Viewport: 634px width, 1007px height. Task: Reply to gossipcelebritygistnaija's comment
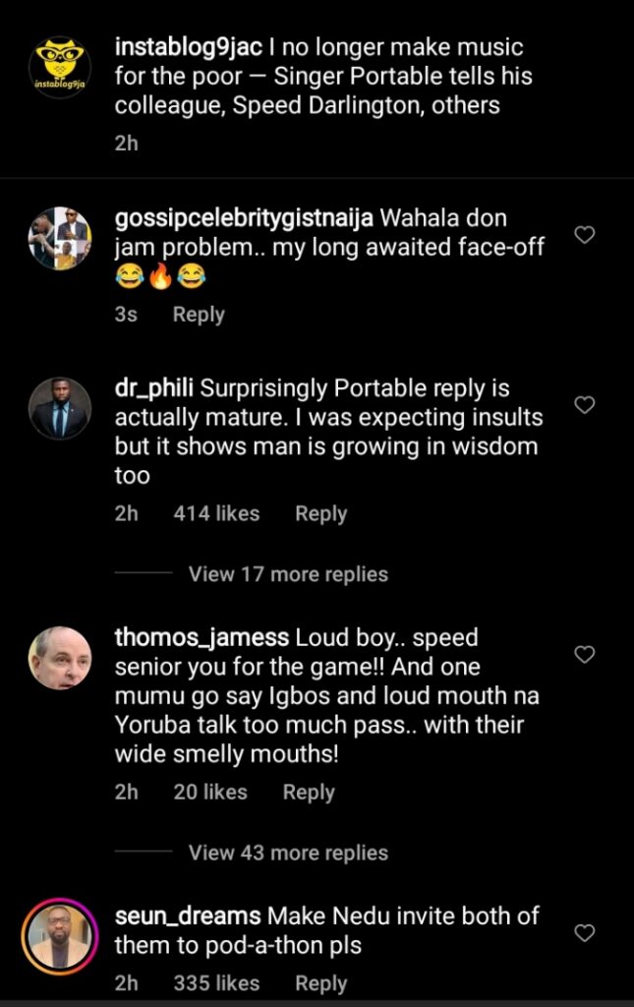[199, 315]
